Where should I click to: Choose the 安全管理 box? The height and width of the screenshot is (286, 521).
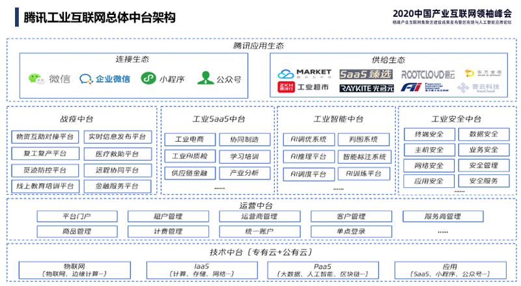pos(484,165)
